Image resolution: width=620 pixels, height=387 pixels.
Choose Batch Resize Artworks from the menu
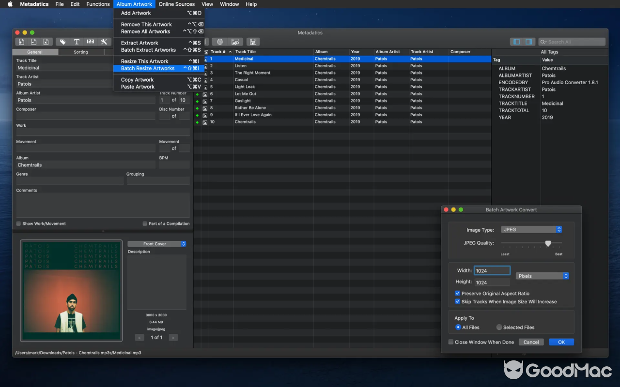[x=149, y=68]
